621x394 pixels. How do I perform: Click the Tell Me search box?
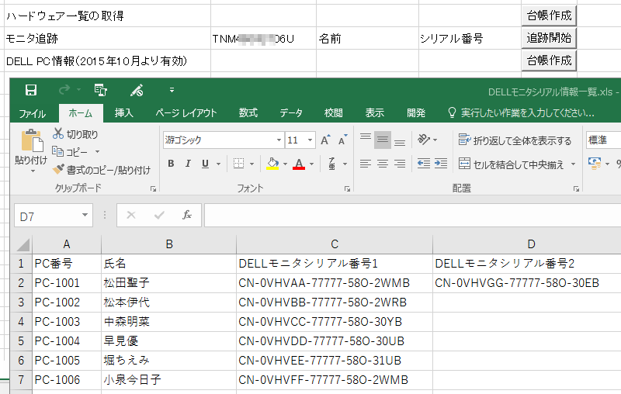522,113
